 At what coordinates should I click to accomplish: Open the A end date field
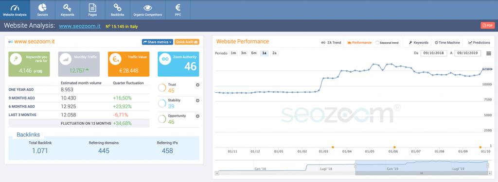467,53
